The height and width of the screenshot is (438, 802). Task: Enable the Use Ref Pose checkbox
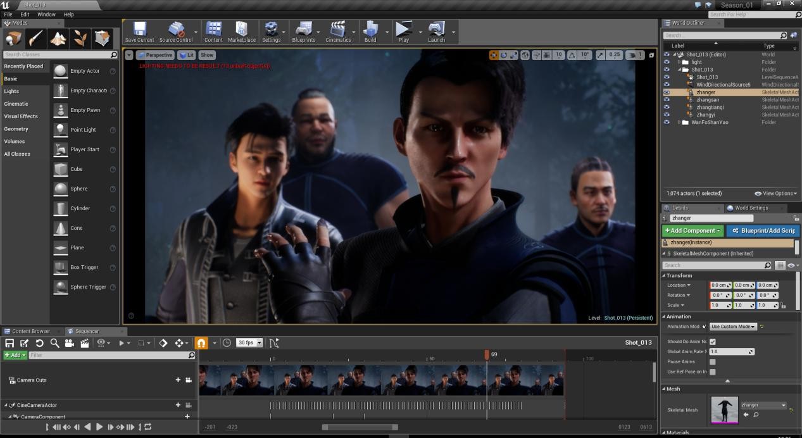pos(713,372)
